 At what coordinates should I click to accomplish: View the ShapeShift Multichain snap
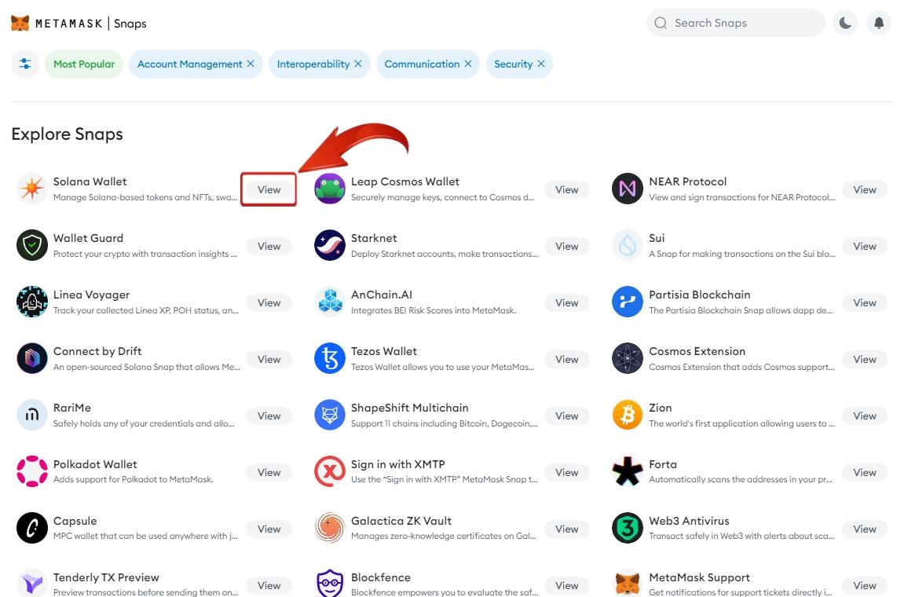click(567, 416)
